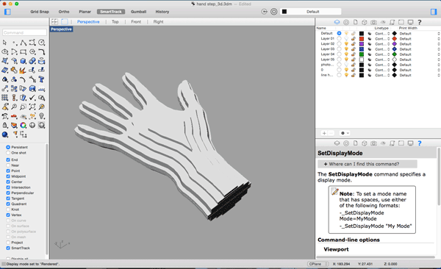
Task: Switch to the Right viewport tab
Action: tap(158, 21)
